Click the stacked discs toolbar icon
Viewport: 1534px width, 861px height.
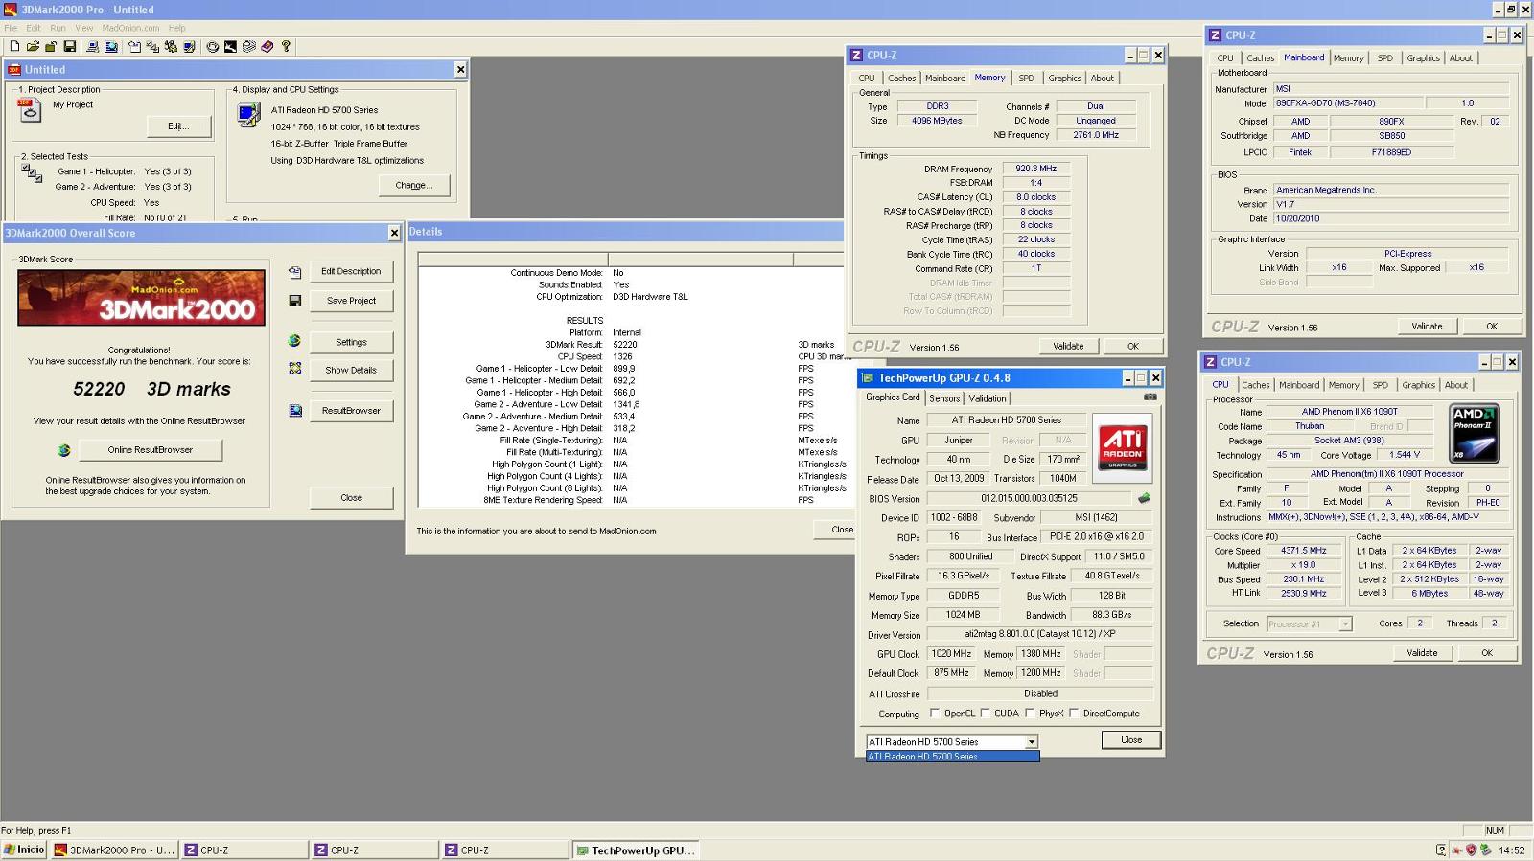pos(249,46)
